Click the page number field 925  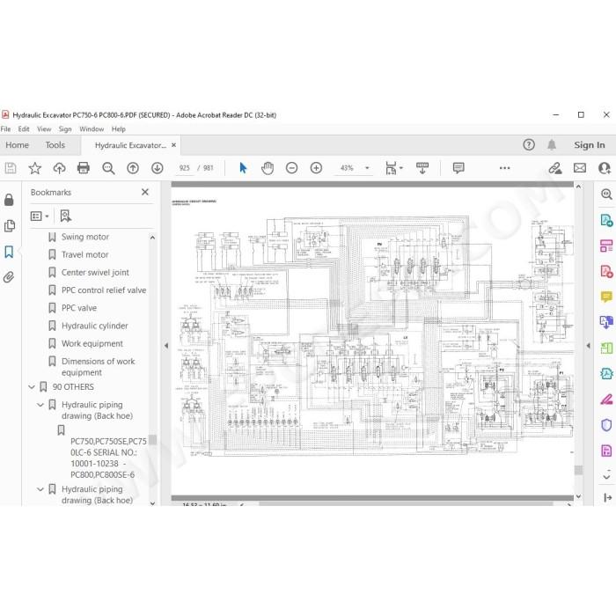coord(185,168)
